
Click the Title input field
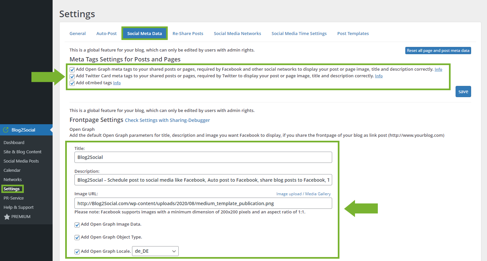coord(203,157)
